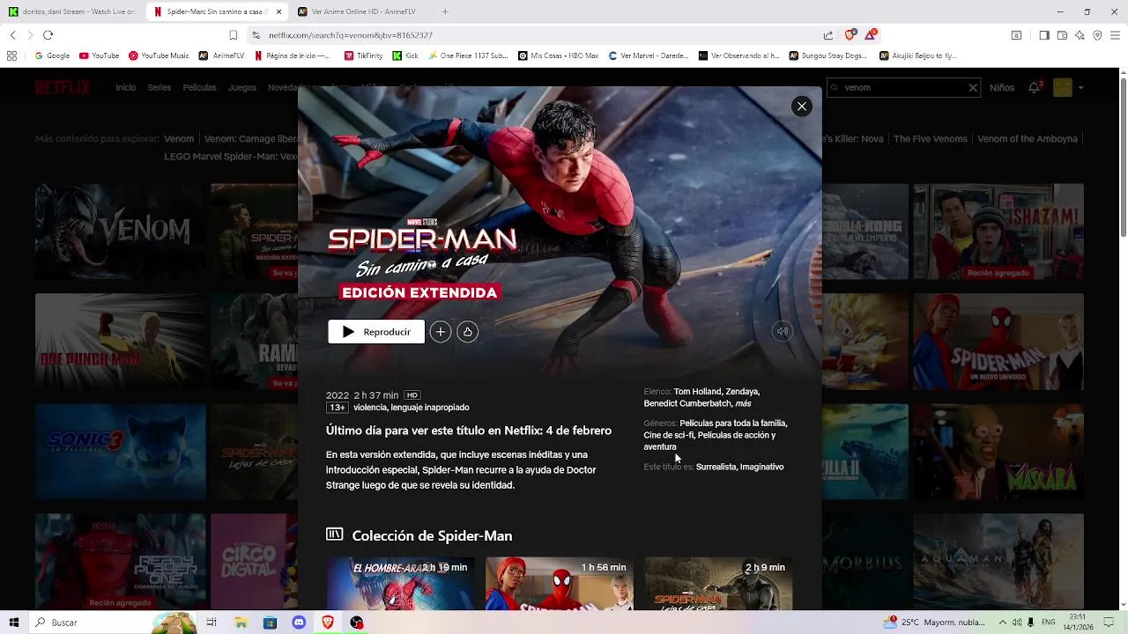
Task: Clear the venom search with the X icon
Action: (x=973, y=88)
